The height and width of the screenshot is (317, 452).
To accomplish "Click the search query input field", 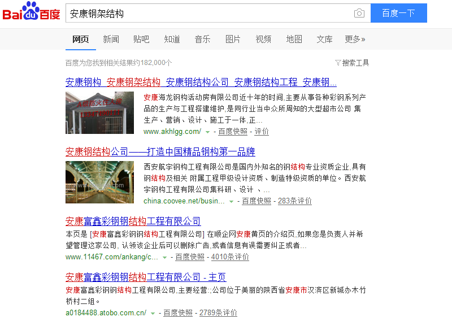I will (x=209, y=14).
